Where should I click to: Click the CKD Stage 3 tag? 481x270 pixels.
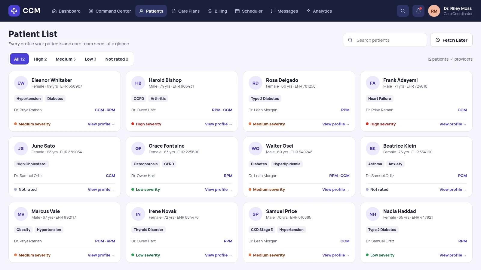click(x=262, y=229)
